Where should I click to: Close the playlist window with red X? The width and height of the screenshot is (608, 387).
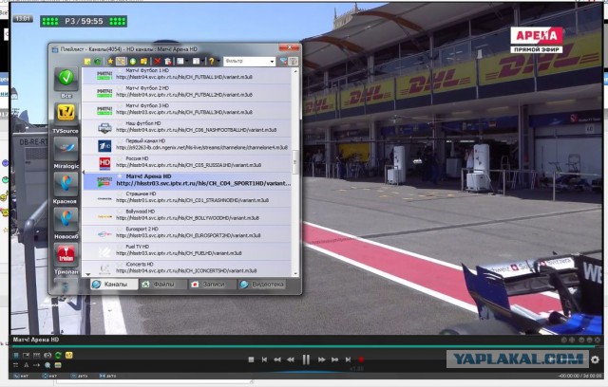pos(289,47)
